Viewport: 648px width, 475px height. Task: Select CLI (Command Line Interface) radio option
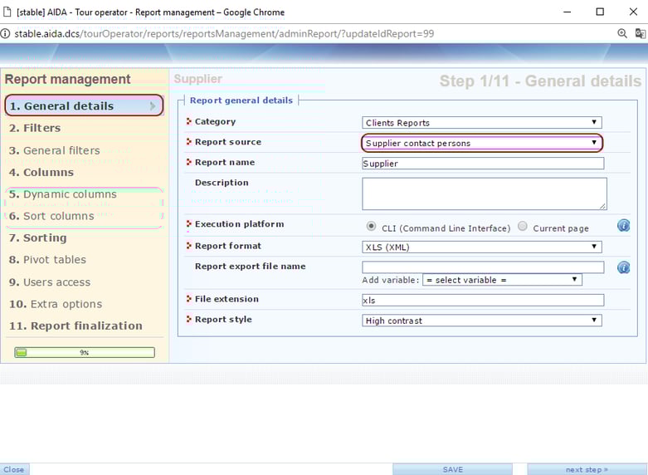click(x=371, y=227)
